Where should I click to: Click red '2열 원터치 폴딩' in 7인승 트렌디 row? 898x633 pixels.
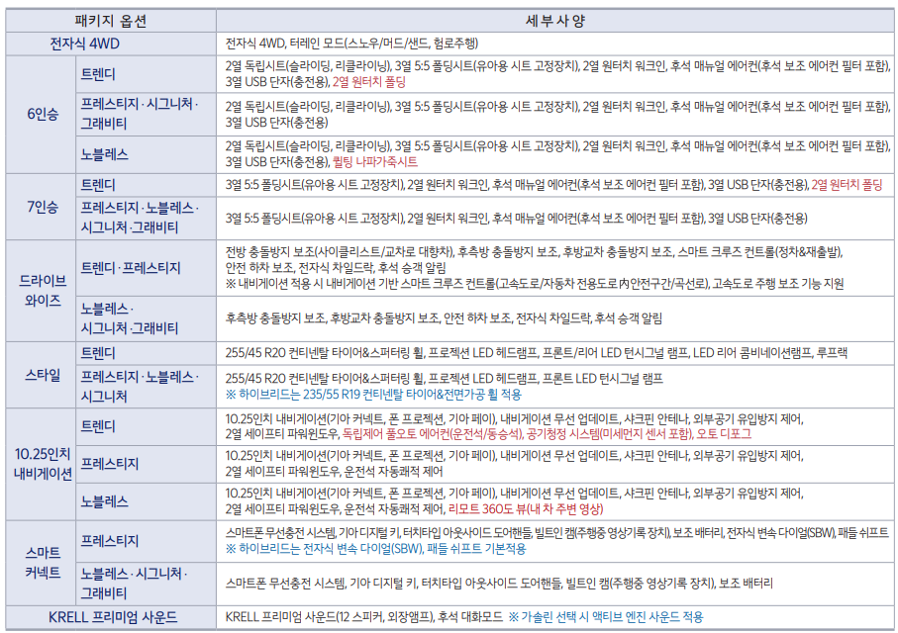pos(848,185)
